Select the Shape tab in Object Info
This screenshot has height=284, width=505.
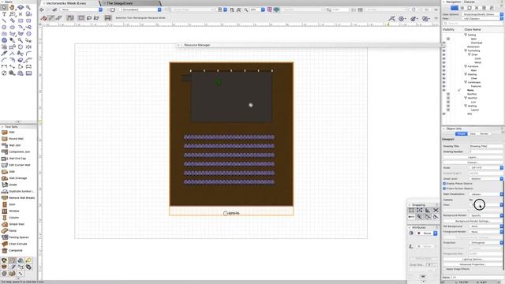(x=461, y=133)
